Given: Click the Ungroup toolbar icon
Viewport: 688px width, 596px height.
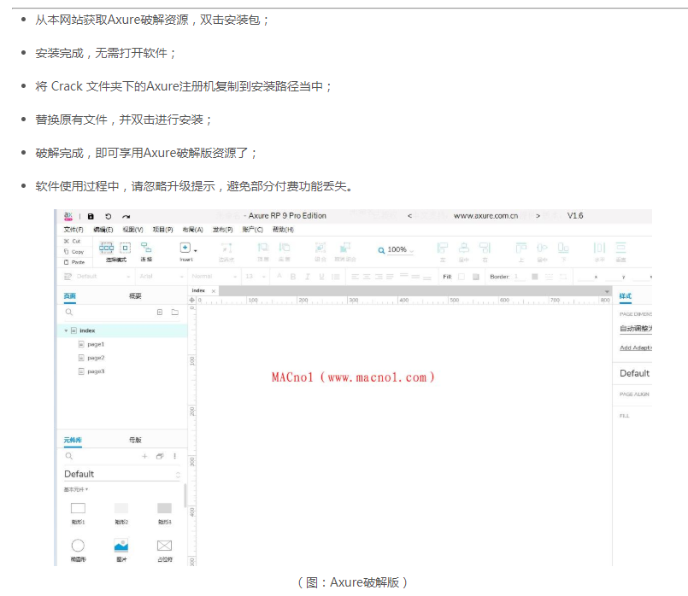Looking at the screenshot, I should pos(345,248).
